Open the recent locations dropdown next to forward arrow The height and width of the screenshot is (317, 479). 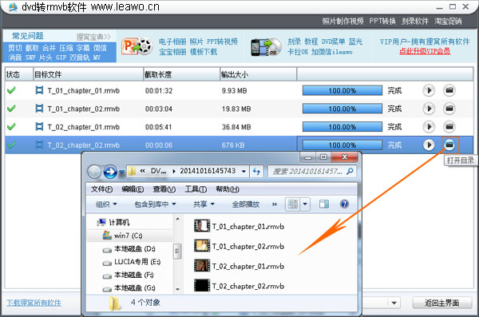[121, 172]
